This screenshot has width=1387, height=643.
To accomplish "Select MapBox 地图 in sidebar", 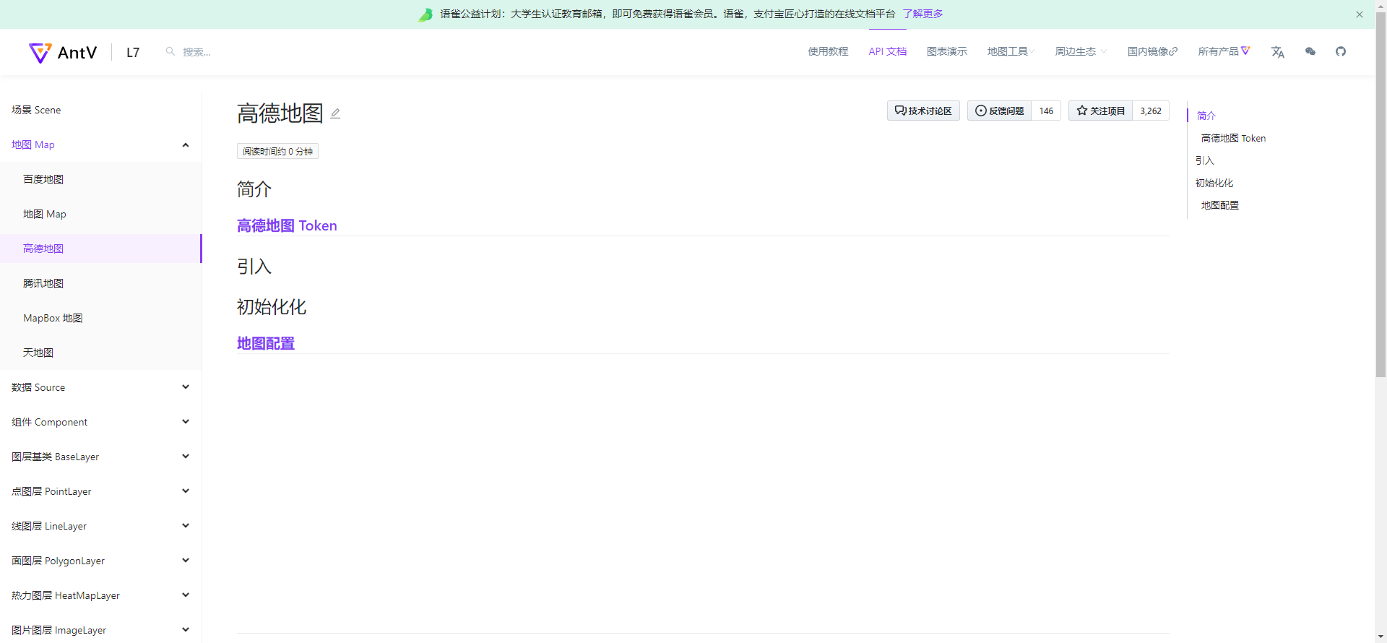I will 100,318.
